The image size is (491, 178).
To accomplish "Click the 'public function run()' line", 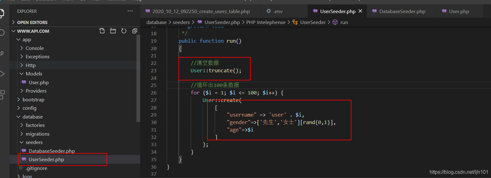I will click(210, 41).
